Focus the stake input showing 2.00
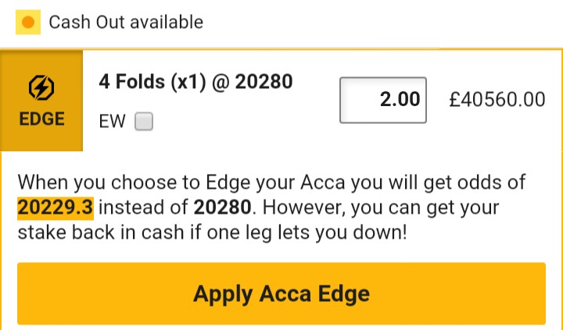563x330 pixels. (x=382, y=100)
